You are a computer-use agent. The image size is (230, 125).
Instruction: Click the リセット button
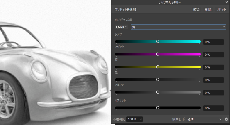(221, 10)
